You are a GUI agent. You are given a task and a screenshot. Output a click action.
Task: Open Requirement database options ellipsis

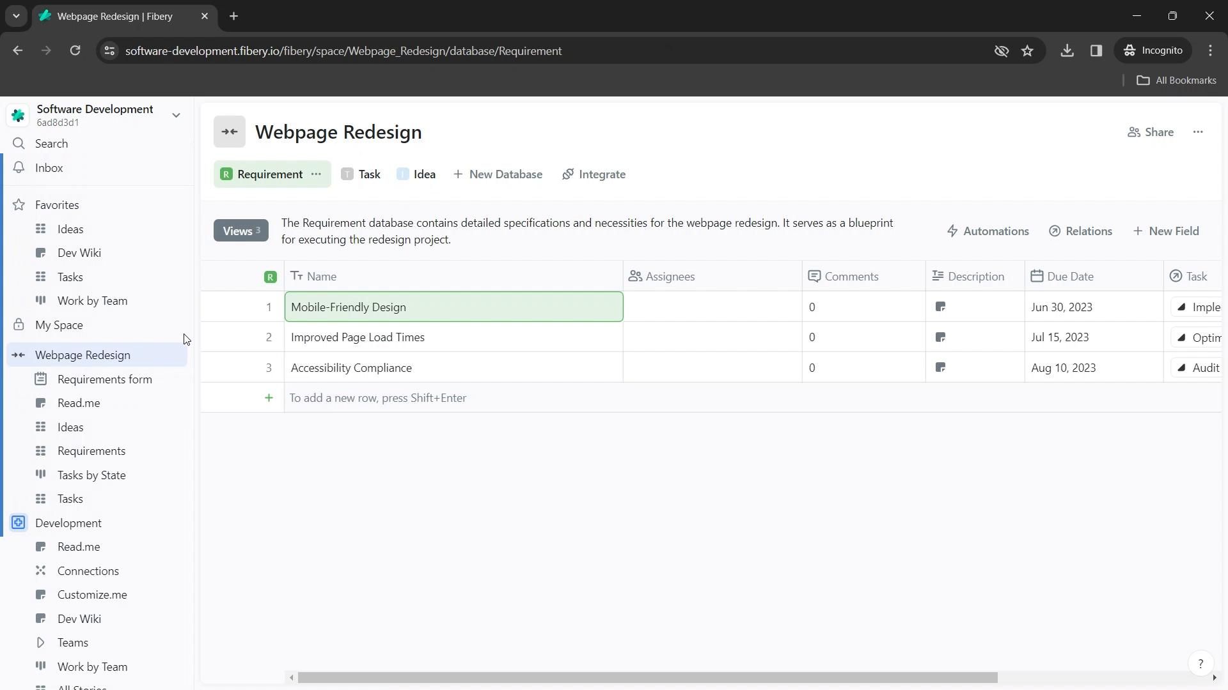tap(316, 174)
